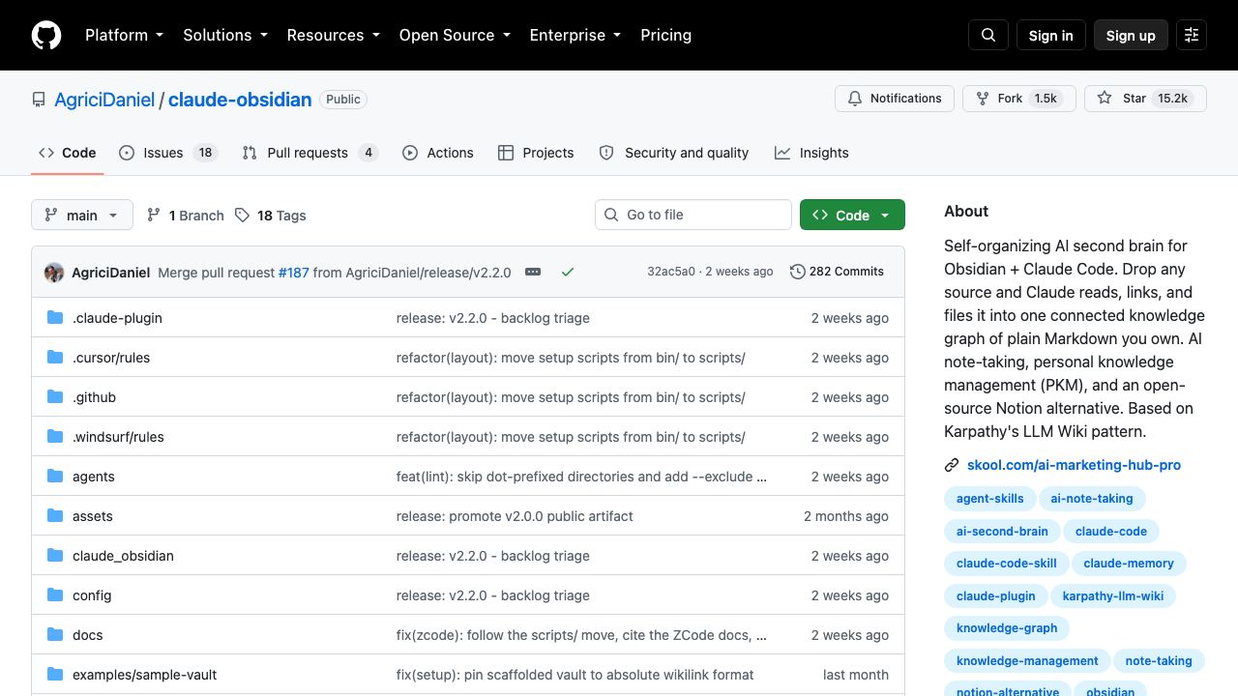Click the fork icon in the Fork button
Viewport: 1238px width, 696px height.
(x=983, y=99)
